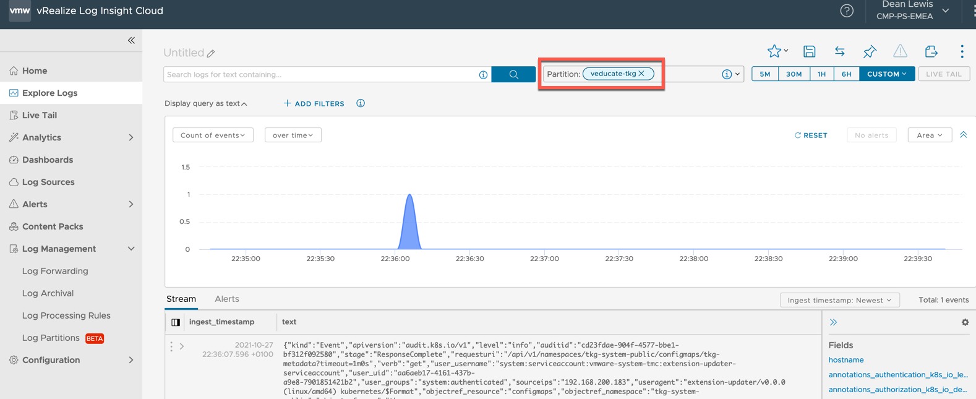Expand Alerts submenu arrow in sidebar
The image size is (976, 399).
131,204
